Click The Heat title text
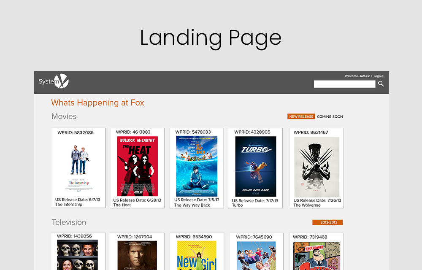The image size is (422, 270). click(x=122, y=205)
